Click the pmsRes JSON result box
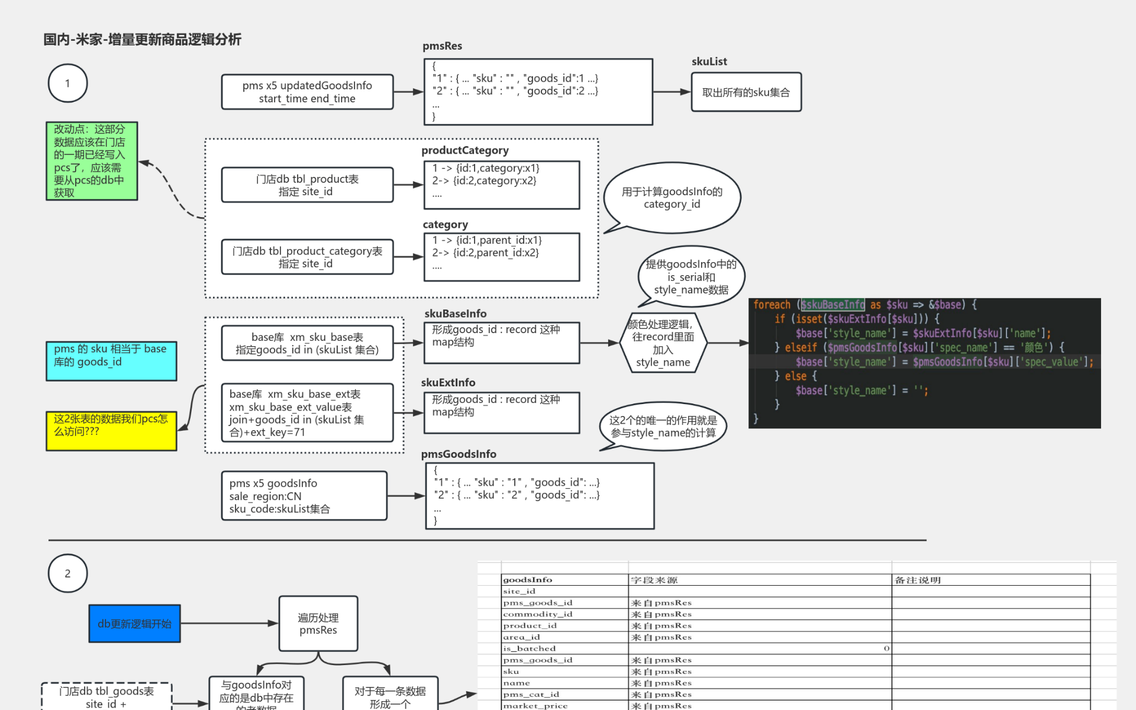1136x710 pixels. tap(538, 92)
